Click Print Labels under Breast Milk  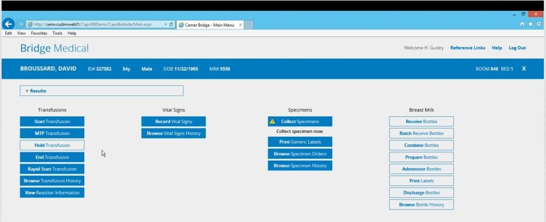click(421, 181)
